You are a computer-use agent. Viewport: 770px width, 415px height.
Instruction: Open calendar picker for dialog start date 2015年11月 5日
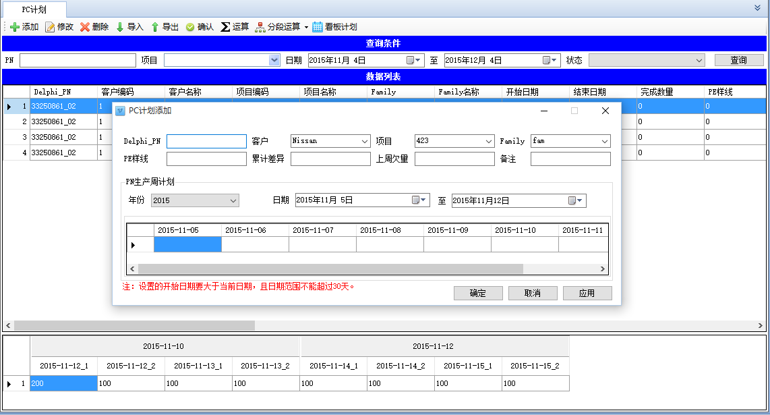click(419, 200)
